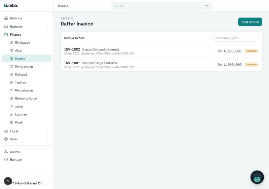This screenshot has height=189, width=269.
Task: Click the Tagihan coins icon
Action: coord(11,82)
